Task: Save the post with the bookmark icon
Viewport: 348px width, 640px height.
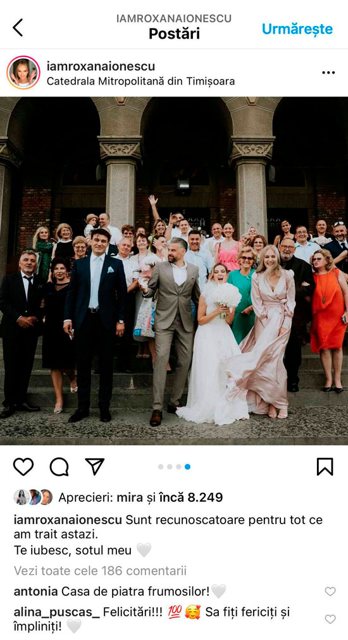Action: point(325,467)
